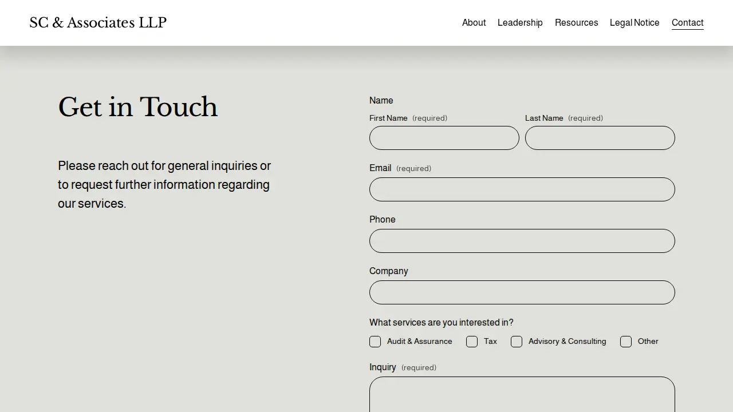Viewport: 733px width, 412px height.
Task: Check the Other services checkbox
Action: click(x=626, y=342)
